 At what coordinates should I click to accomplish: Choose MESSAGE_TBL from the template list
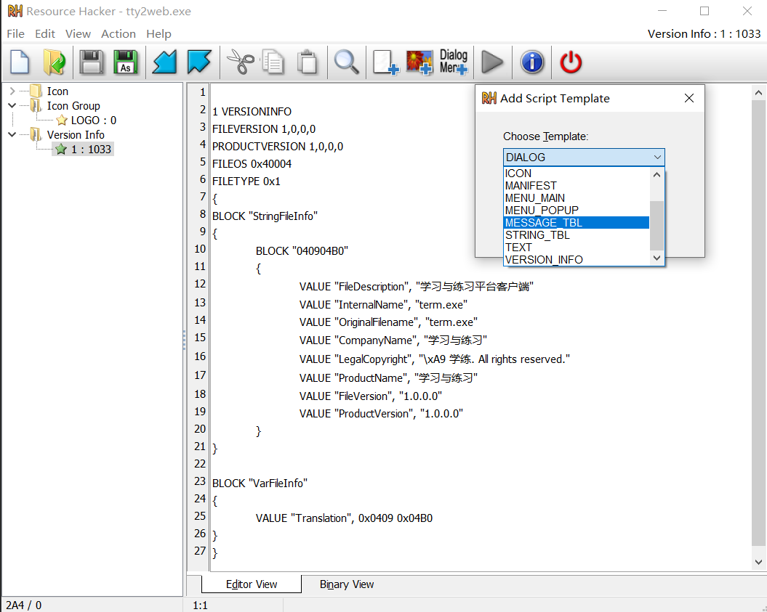pos(577,223)
